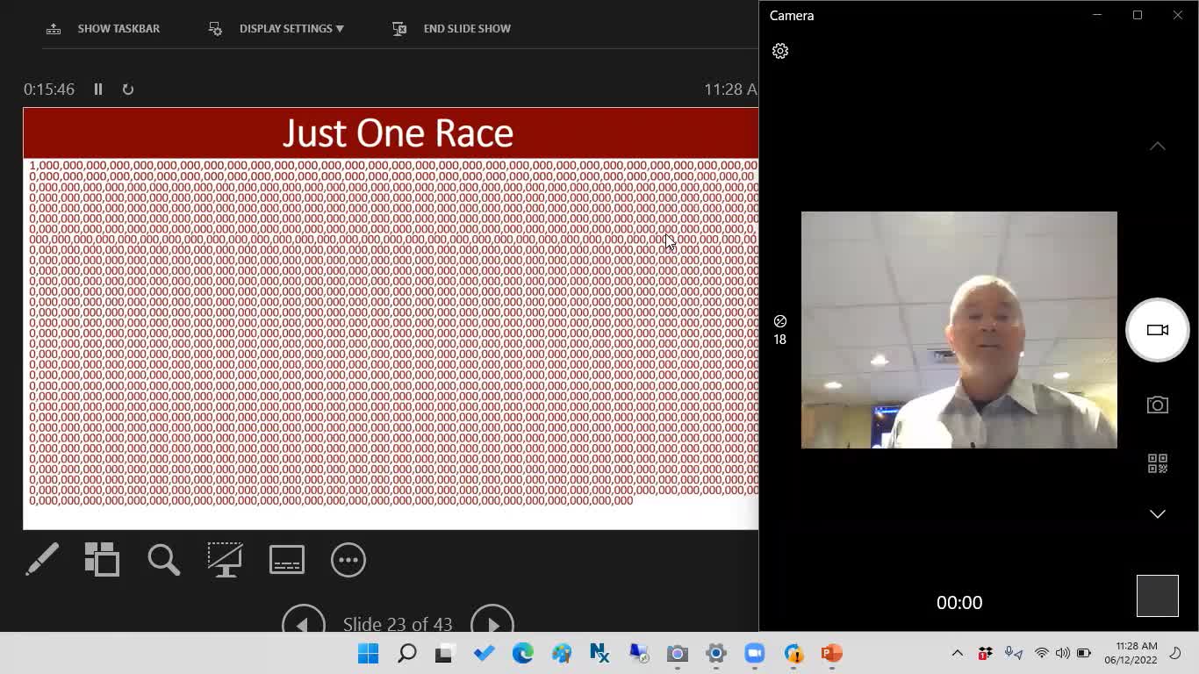The image size is (1199, 674).
Task: Open the Wi-Fi network tray icon
Action: 1042,653
